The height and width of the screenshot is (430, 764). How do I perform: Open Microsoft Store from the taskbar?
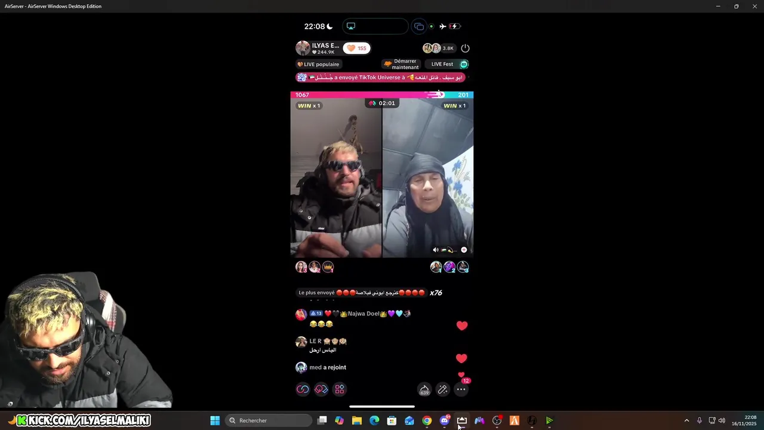point(392,420)
